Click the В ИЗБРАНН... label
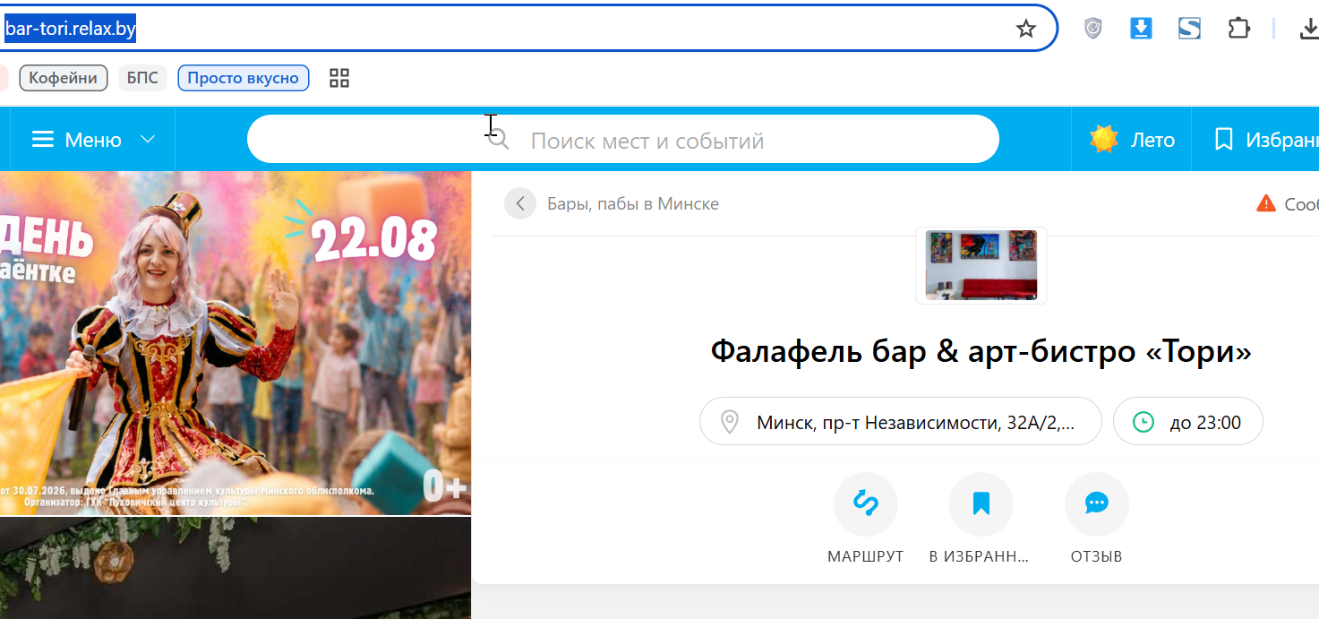 (x=980, y=556)
